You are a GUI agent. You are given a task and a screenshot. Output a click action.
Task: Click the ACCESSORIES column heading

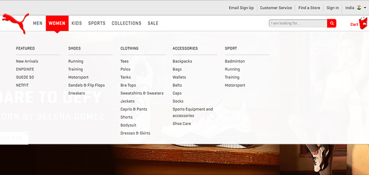click(x=185, y=48)
